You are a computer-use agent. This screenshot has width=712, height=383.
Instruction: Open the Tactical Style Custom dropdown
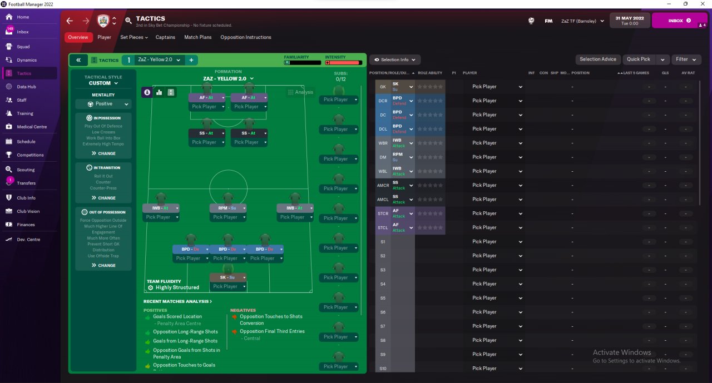click(x=103, y=83)
